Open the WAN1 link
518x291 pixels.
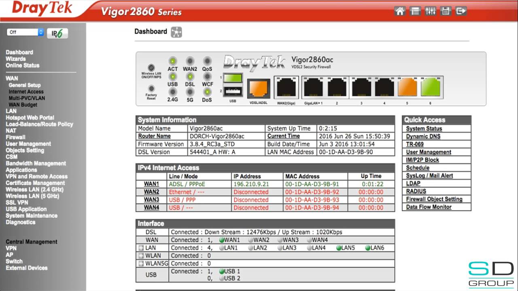[151, 184]
